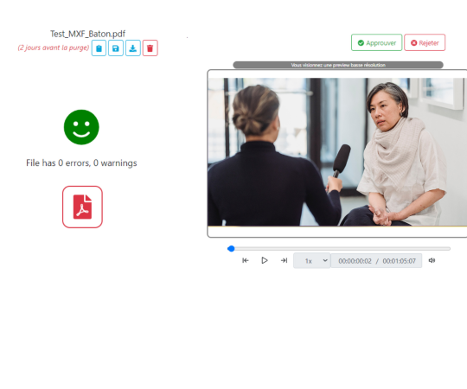Click the blue playback slider handle
Screen dimensions: 467x389
coord(231,248)
